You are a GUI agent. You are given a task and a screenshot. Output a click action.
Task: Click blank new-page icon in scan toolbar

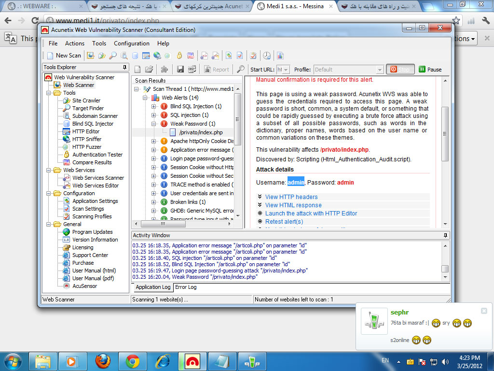[137, 70]
